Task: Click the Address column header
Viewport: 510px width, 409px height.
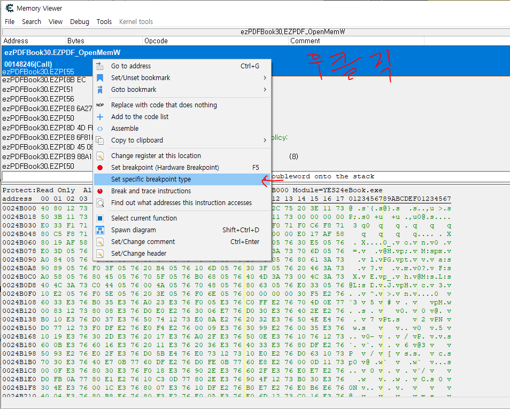Action: (x=34, y=41)
